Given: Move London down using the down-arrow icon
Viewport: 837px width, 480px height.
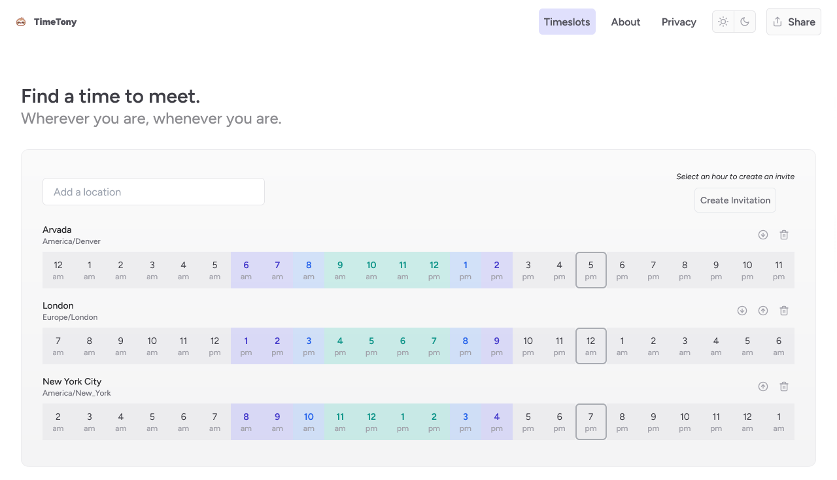Looking at the screenshot, I should click(742, 310).
